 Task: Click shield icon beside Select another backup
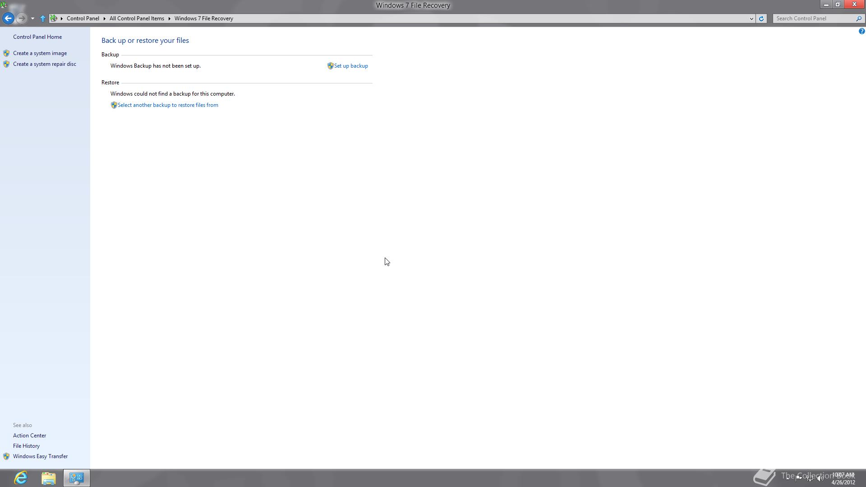[114, 105]
